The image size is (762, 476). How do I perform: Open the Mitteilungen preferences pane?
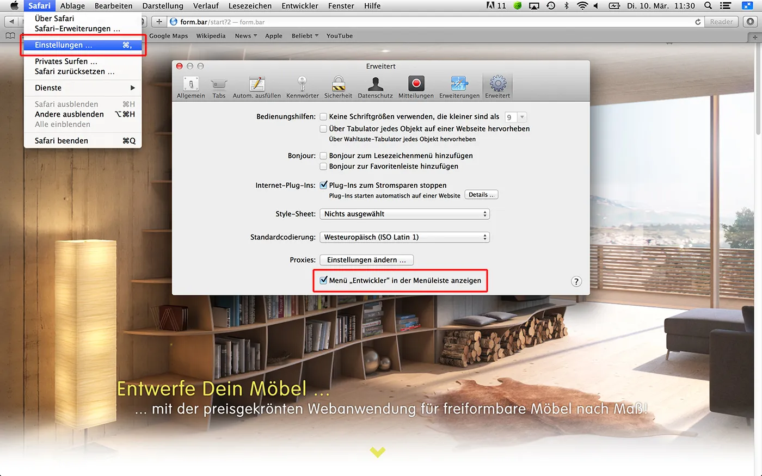tap(416, 88)
